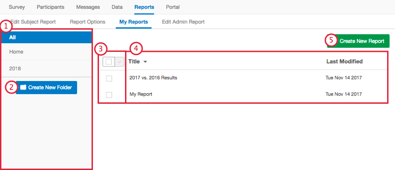
Task: Select the All folder in the sidebar
Action: pos(46,38)
